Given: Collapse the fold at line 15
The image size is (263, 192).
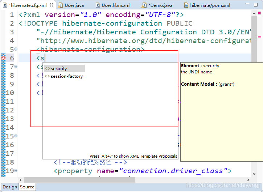Looking at the screenshot, I should [16, 136].
